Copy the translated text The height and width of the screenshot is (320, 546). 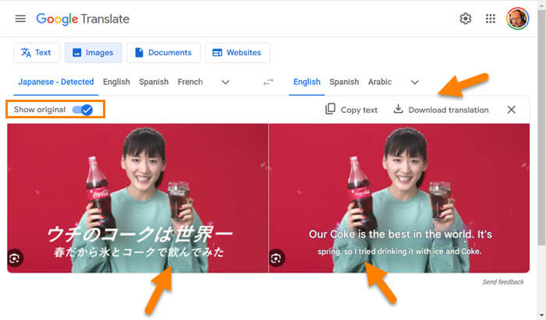tap(351, 110)
